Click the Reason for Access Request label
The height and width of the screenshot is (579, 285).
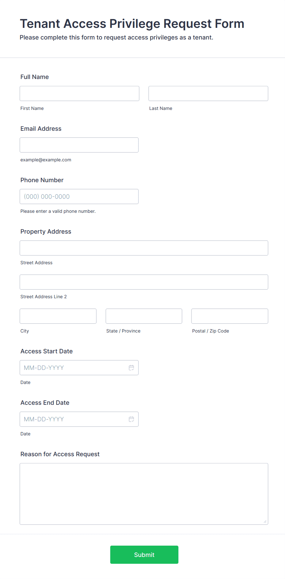[x=60, y=454]
